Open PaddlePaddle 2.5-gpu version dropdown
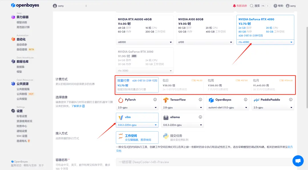Screen dimensions: 308x170 click(x=273, y=107)
